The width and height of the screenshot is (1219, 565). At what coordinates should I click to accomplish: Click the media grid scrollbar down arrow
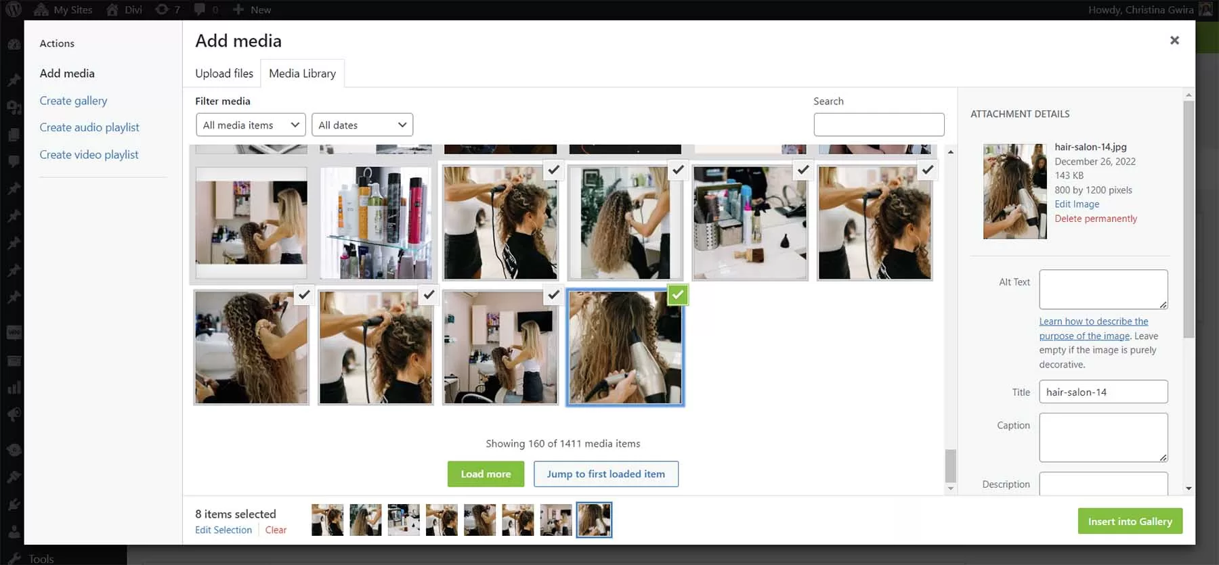(951, 488)
